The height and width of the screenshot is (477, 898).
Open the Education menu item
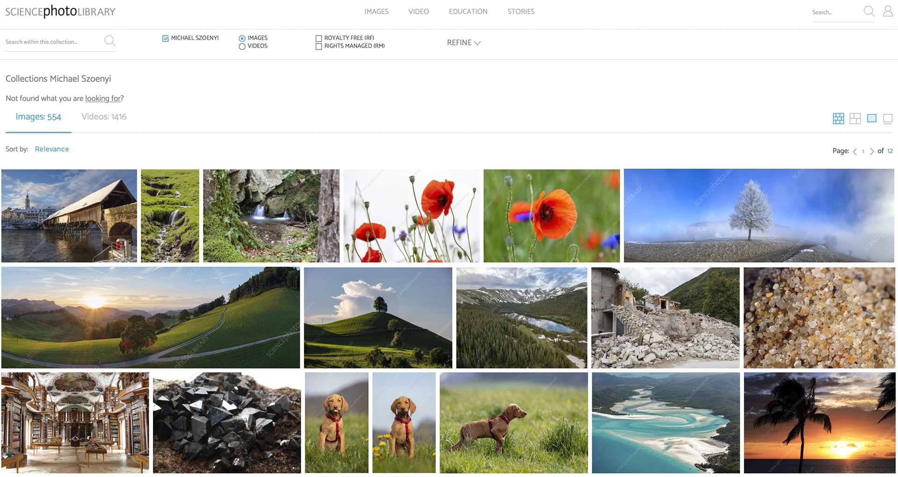(x=468, y=12)
